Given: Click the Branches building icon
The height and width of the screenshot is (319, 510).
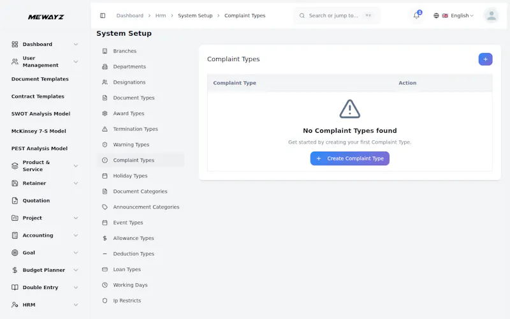Looking at the screenshot, I should point(105,51).
